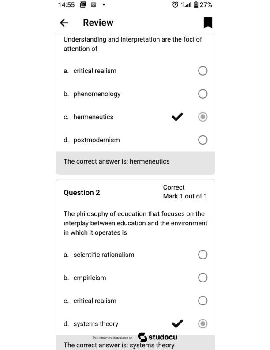
Task: Tap the bookmark icon in header
Action: [208, 23]
